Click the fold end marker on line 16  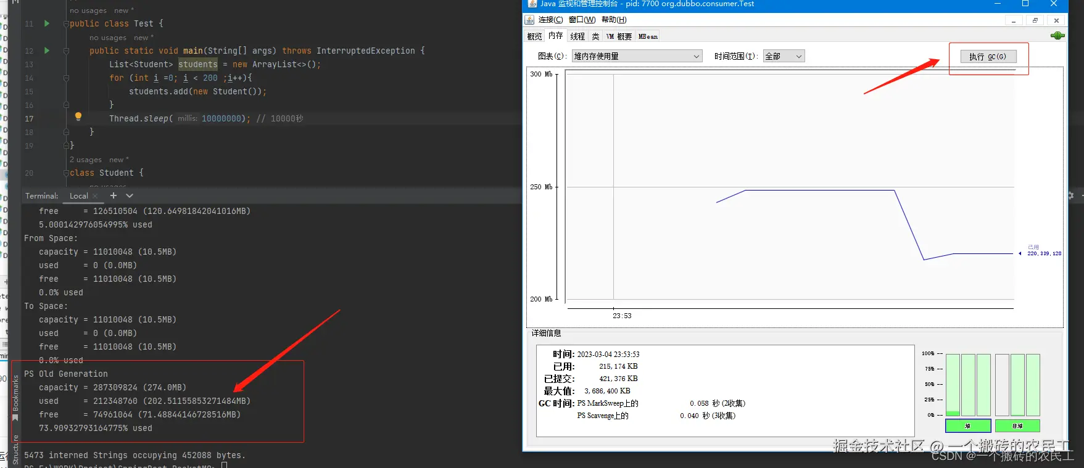(x=66, y=105)
